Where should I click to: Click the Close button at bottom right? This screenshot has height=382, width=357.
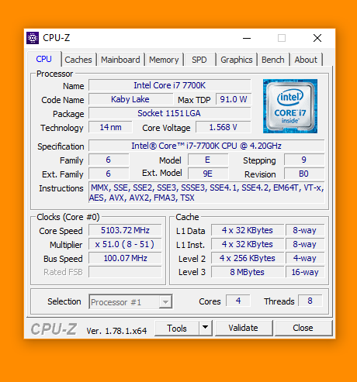pyautogui.click(x=303, y=328)
